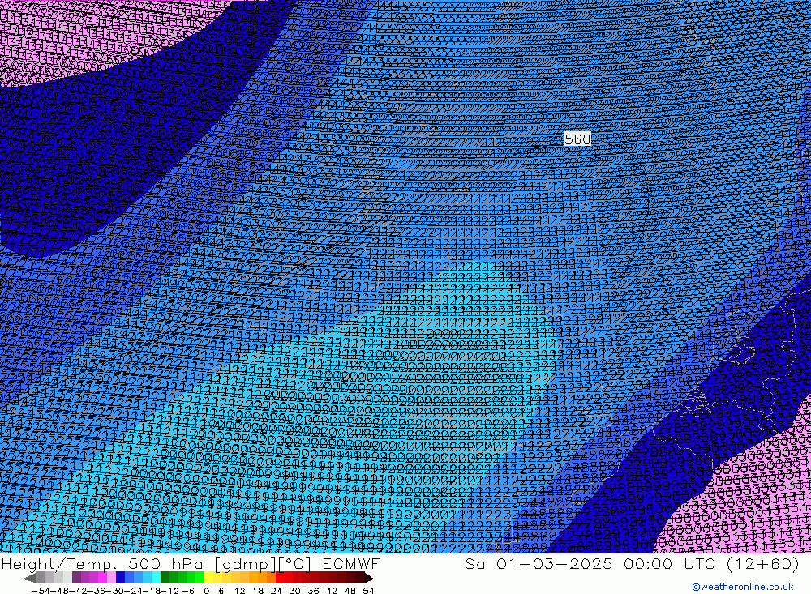811x594 pixels.
Task: Click the [gdmp] unit label
Action: click(247, 564)
